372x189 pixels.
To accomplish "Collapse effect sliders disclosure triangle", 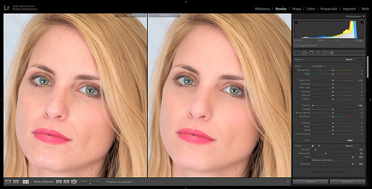I will coord(362,66).
